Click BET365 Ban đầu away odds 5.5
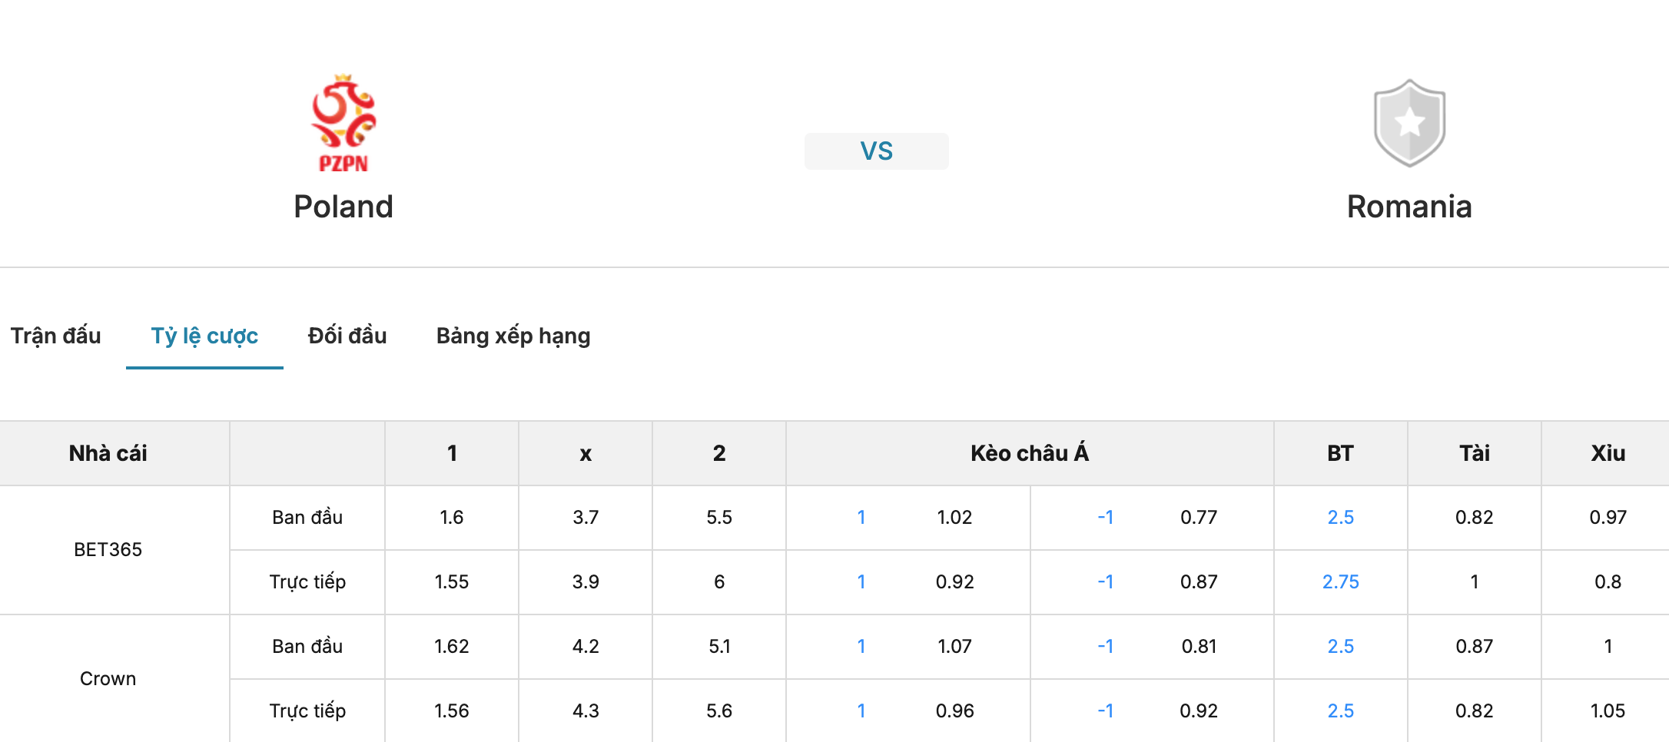1669x742 pixels. click(x=719, y=517)
